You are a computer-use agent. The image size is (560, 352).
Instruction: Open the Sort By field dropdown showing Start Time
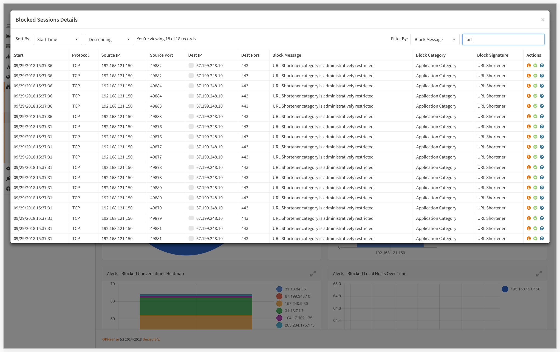[x=57, y=39]
